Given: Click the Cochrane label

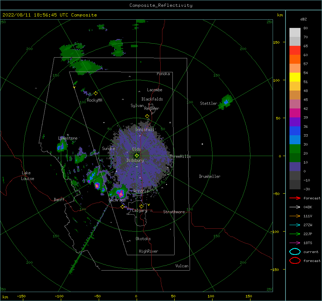Looking at the screenshot, I should (x=117, y=200).
